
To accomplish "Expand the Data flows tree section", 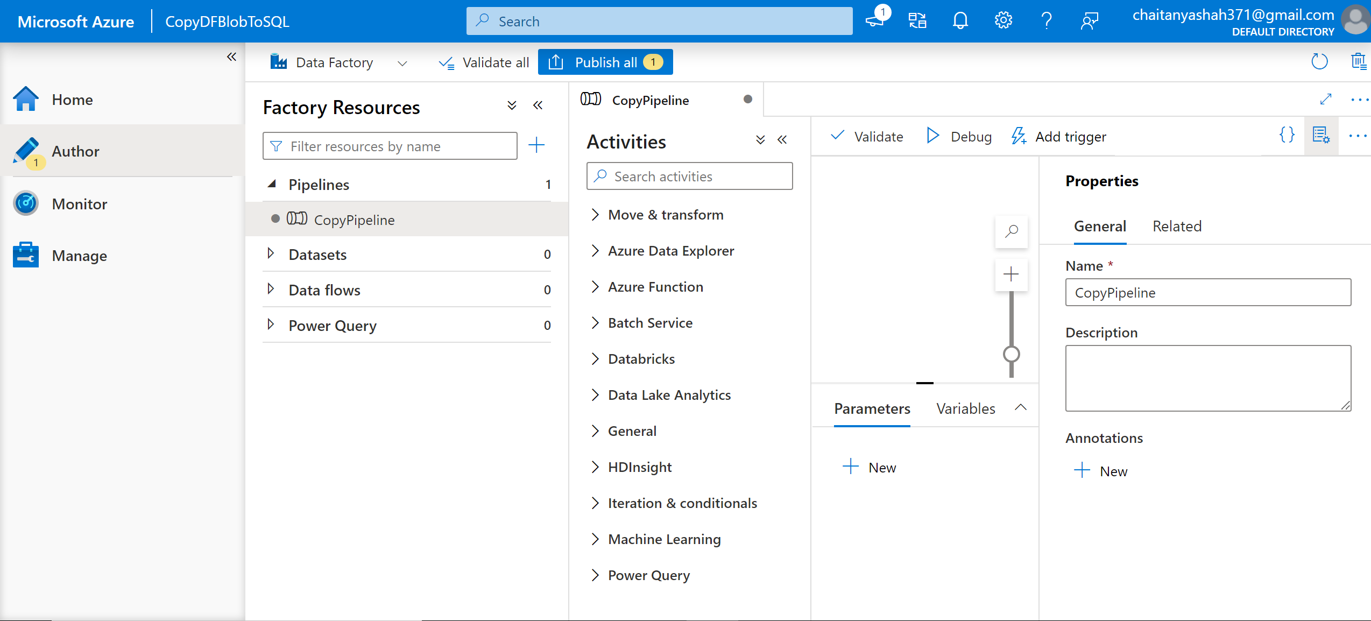I will click(271, 288).
